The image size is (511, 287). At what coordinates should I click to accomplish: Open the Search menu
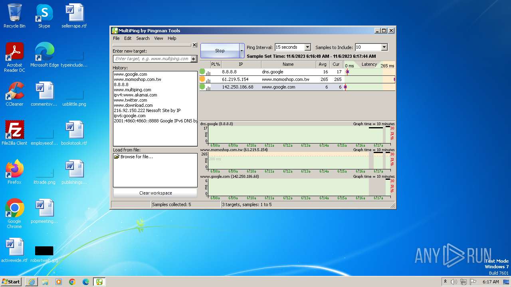(143, 38)
